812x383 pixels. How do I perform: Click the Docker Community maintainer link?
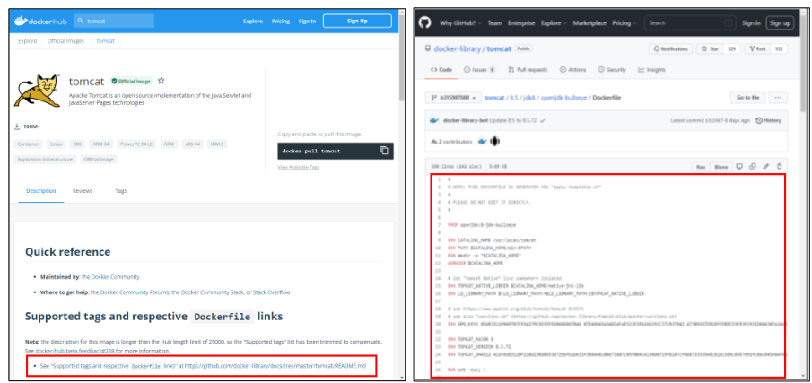110,277
